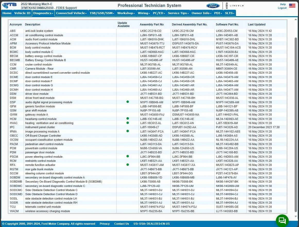Click assembly part LK9C-2C219-CD
299x227 pixels.
(x=151, y=31)
